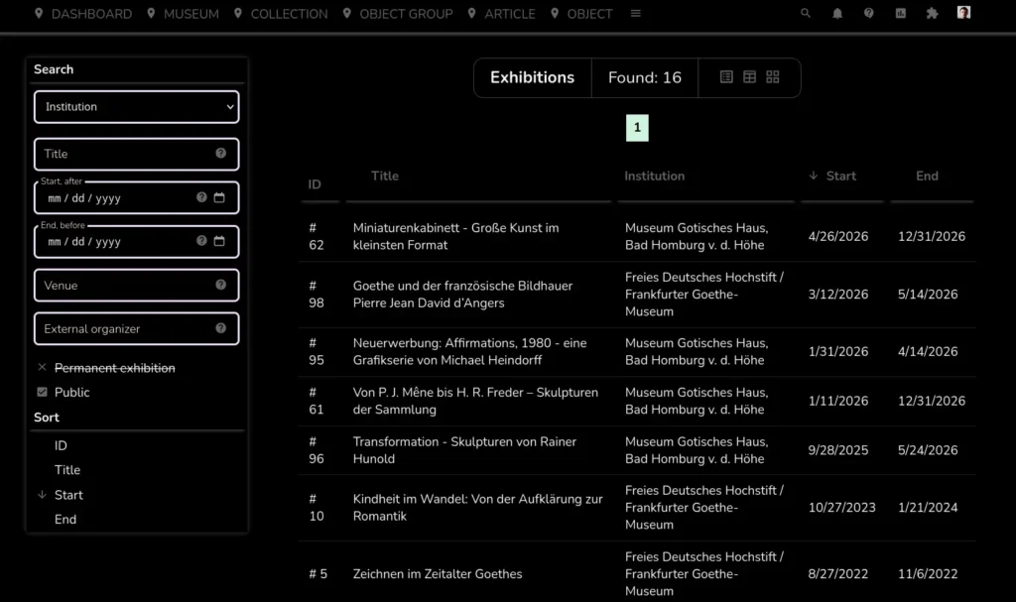Open 'Transformation - Skulpturen von Rainer Hunold'

click(x=464, y=449)
